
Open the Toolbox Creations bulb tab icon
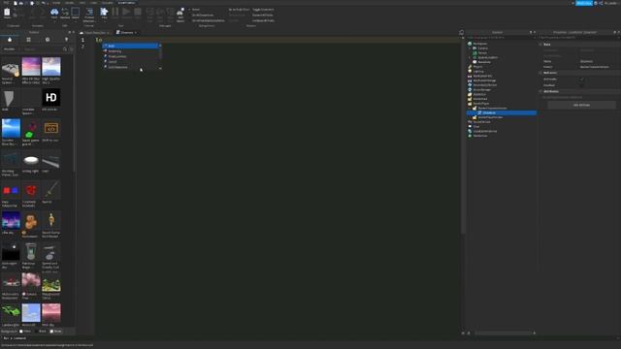[x=66, y=40]
